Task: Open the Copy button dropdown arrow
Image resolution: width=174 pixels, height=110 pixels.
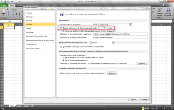Action: point(10,12)
